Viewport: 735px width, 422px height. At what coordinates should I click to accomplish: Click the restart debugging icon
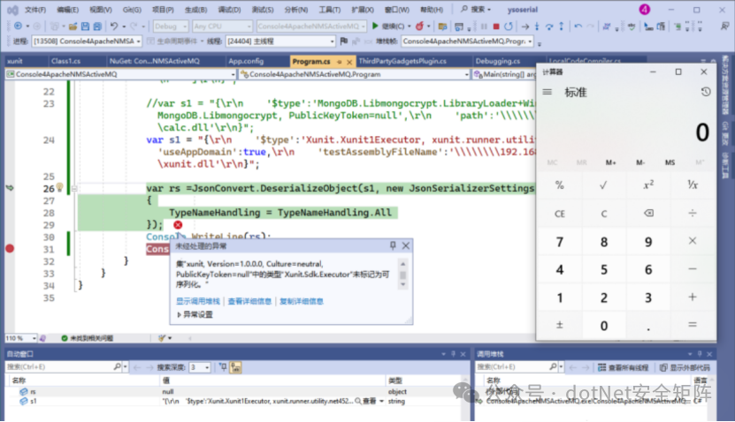click(508, 26)
